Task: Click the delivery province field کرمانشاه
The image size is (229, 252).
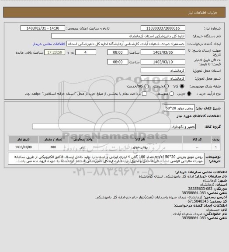Action: (163, 70)
